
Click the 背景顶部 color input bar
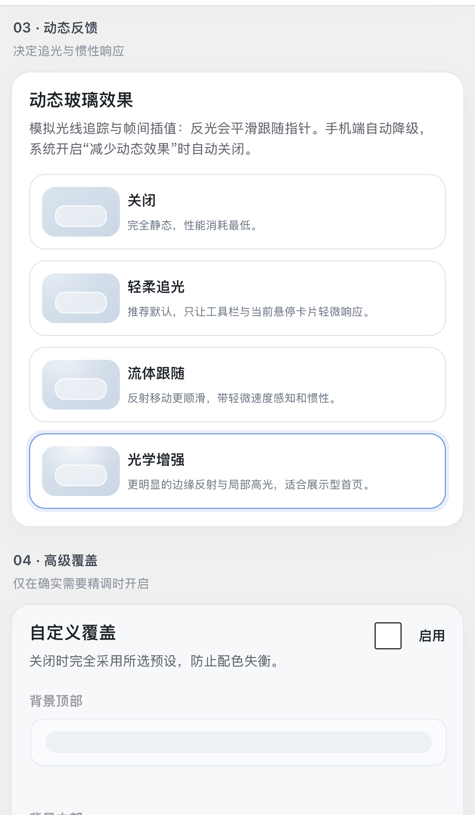click(x=239, y=742)
